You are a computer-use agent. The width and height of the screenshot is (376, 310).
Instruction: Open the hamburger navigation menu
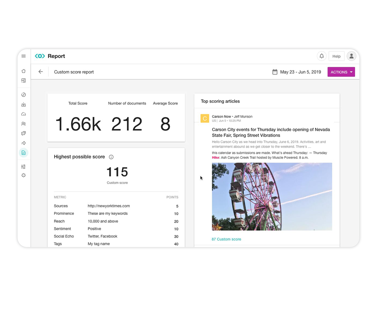click(23, 56)
